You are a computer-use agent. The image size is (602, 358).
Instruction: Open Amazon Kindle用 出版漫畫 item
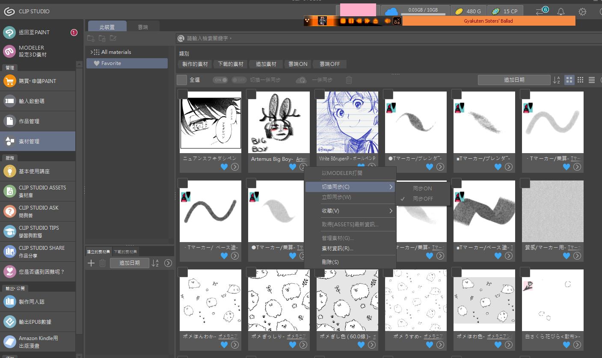tap(38, 342)
